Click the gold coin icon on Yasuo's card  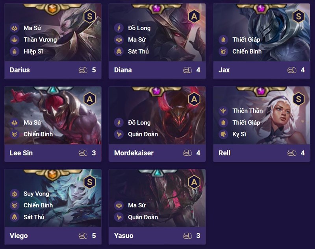[x=187, y=236]
